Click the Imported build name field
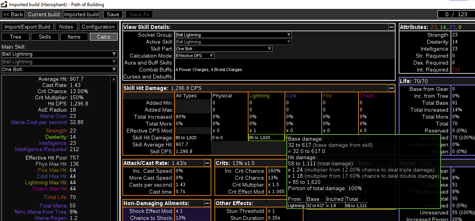Image resolution: width=475 pixels, height=221 pixels. (81, 14)
